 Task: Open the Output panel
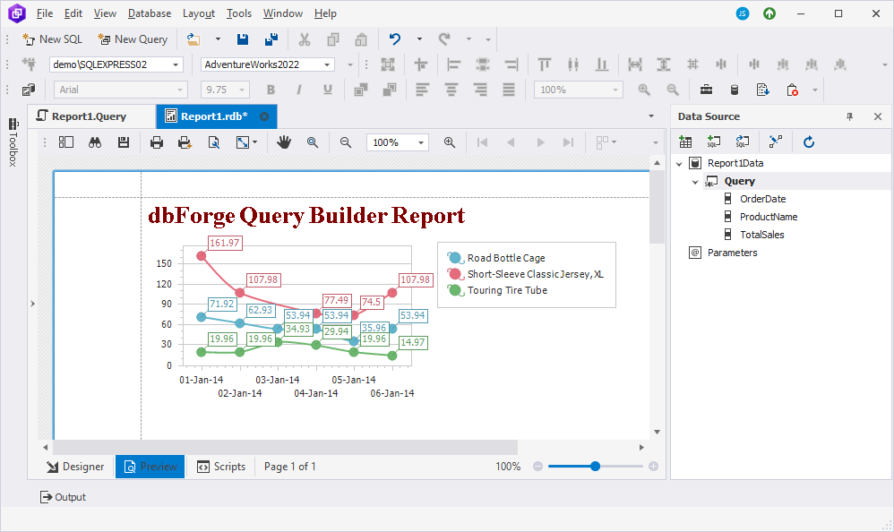tap(63, 497)
